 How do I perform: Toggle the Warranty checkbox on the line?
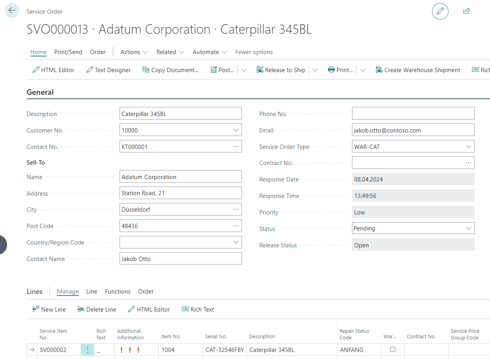click(x=392, y=349)
